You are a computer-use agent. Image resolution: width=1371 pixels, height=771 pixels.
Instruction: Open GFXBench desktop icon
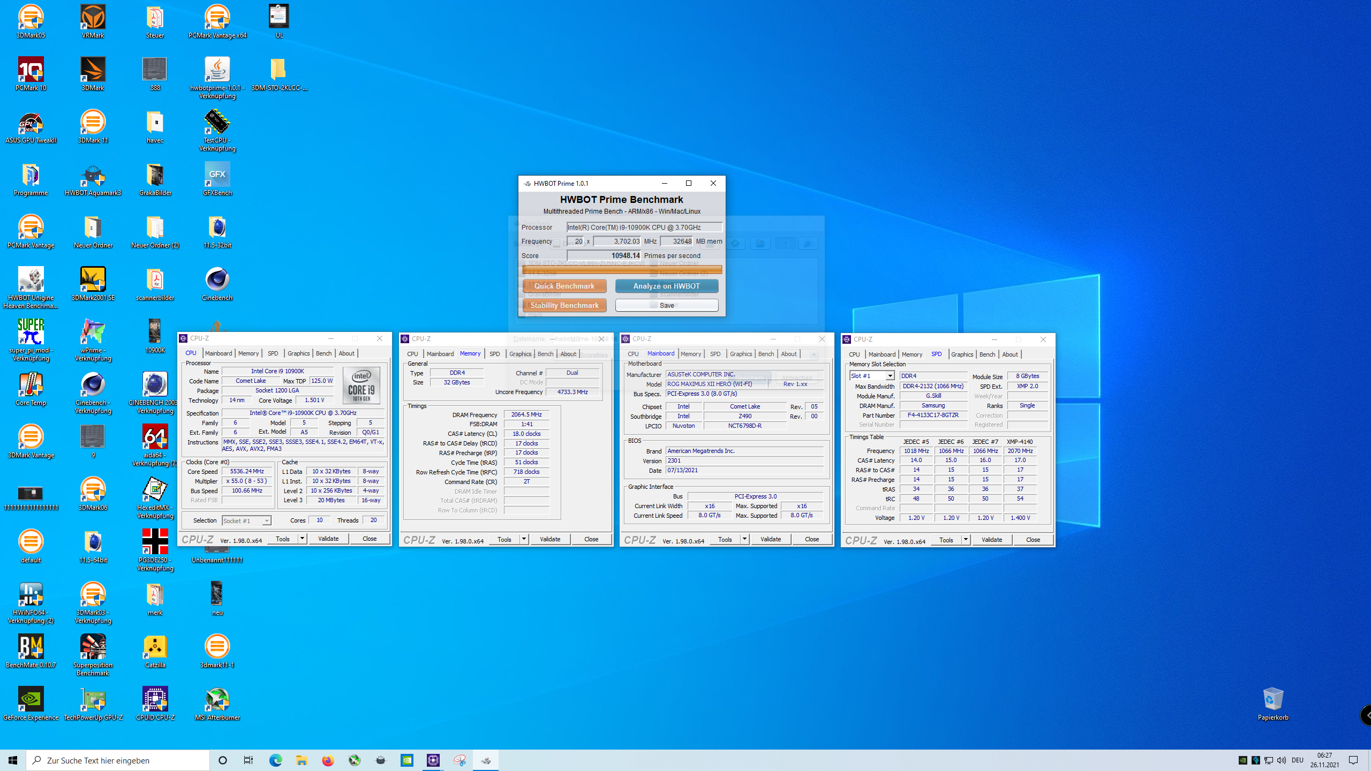coord(217,179)
